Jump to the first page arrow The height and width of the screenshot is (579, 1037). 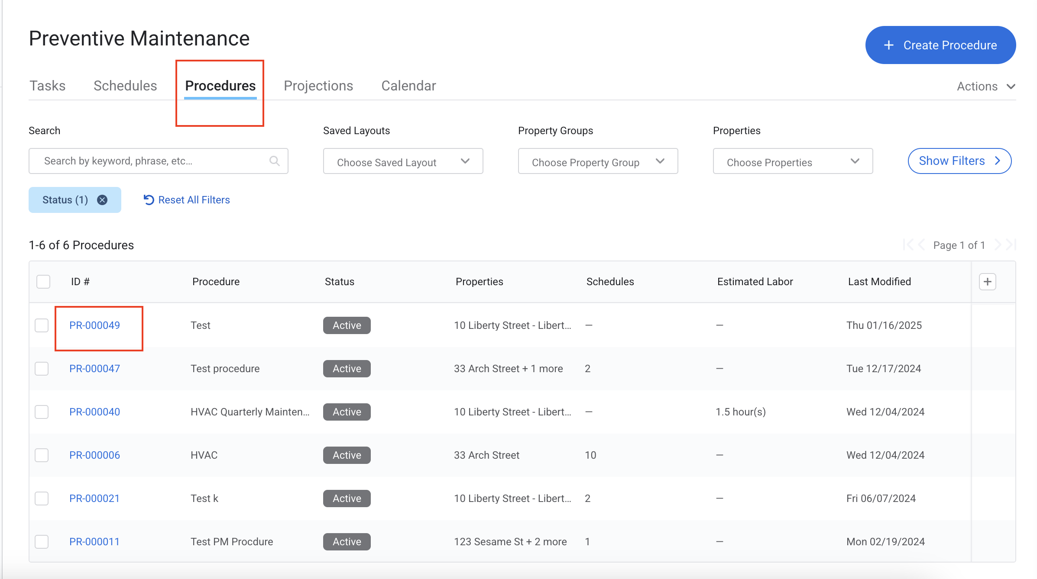point(908,245)
